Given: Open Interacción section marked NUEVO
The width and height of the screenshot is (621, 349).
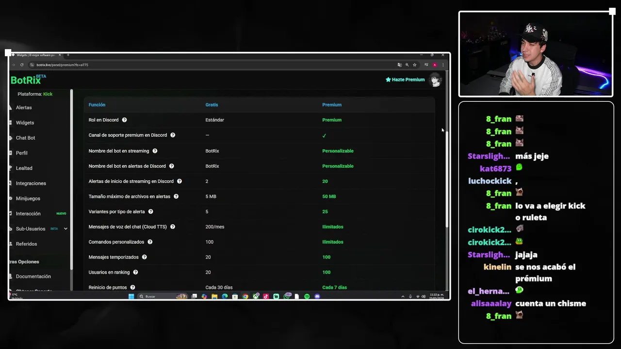Looking at the screenshot, I should tap(28, 214).
